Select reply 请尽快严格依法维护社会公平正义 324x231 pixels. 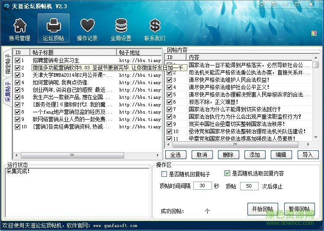(239, 88)
